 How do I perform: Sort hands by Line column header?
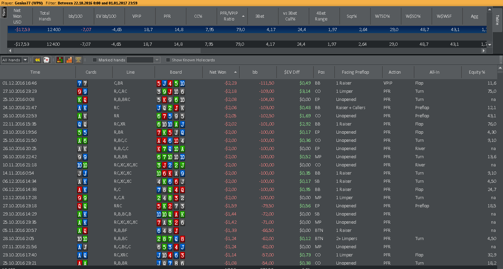[x=130, y=72]
